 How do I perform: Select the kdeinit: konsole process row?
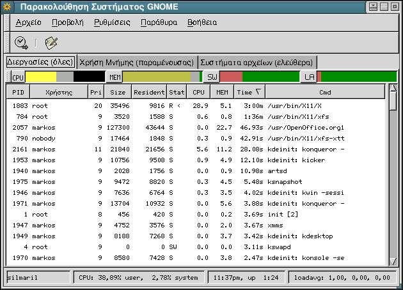[196, 258]
